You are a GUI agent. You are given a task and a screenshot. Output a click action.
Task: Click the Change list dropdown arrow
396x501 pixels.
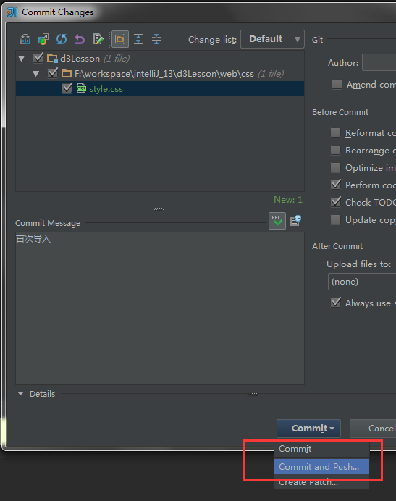tap(298, 39)
